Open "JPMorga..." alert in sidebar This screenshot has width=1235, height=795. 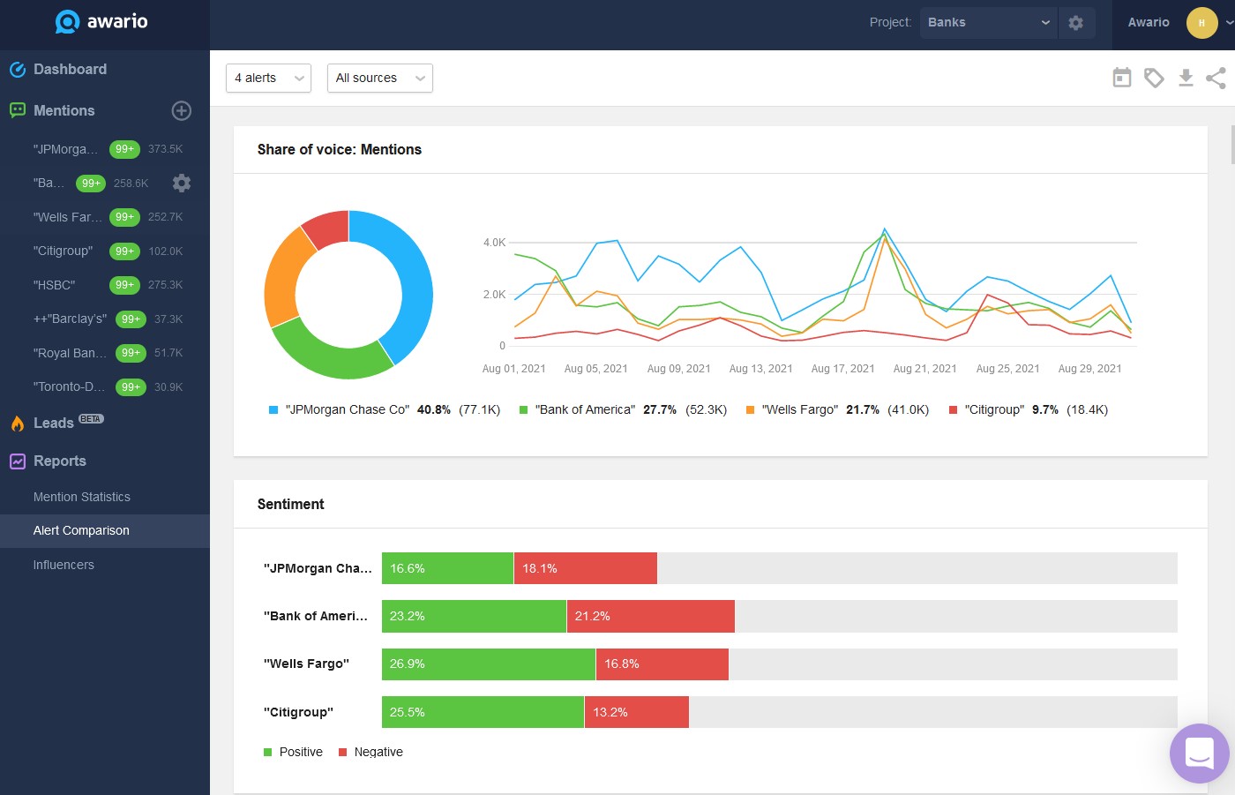pos(65,149)
